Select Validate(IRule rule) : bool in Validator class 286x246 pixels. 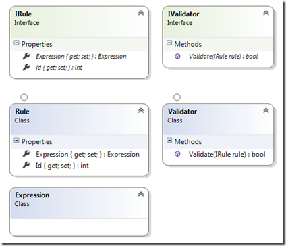pos(227,154)
